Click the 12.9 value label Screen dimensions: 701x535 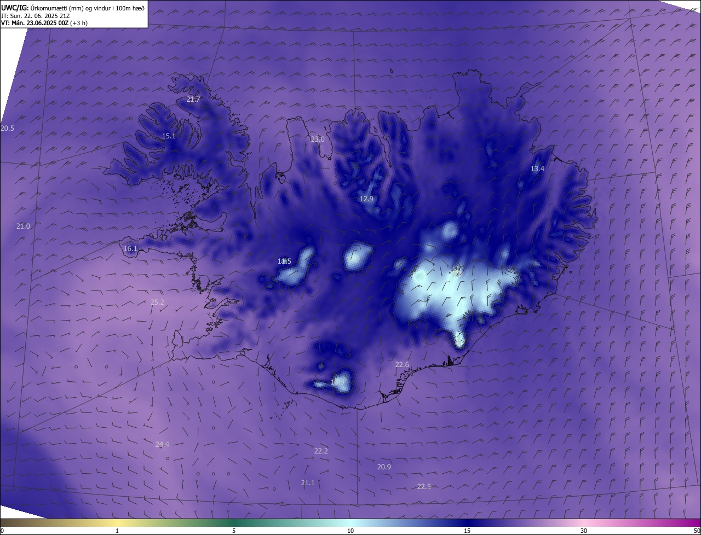coord(366,199)
